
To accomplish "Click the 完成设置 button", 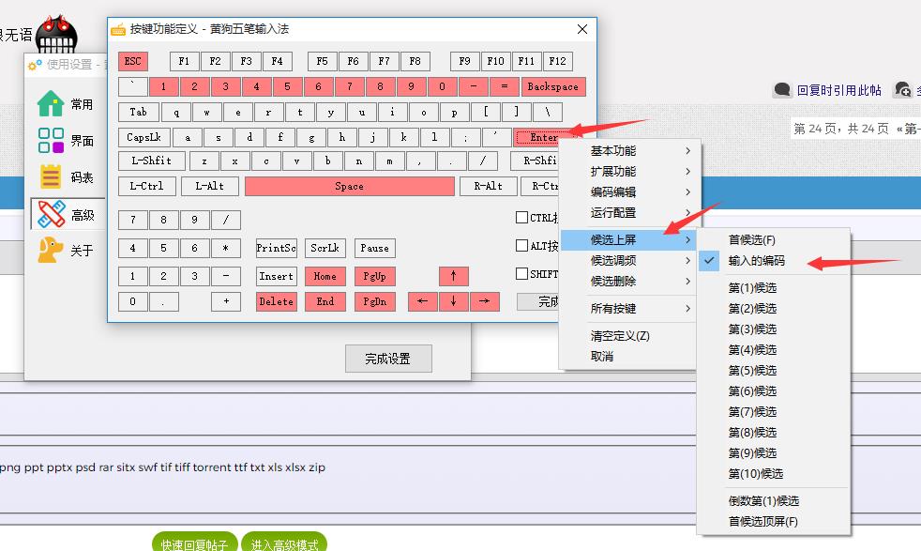I will 388,359.
